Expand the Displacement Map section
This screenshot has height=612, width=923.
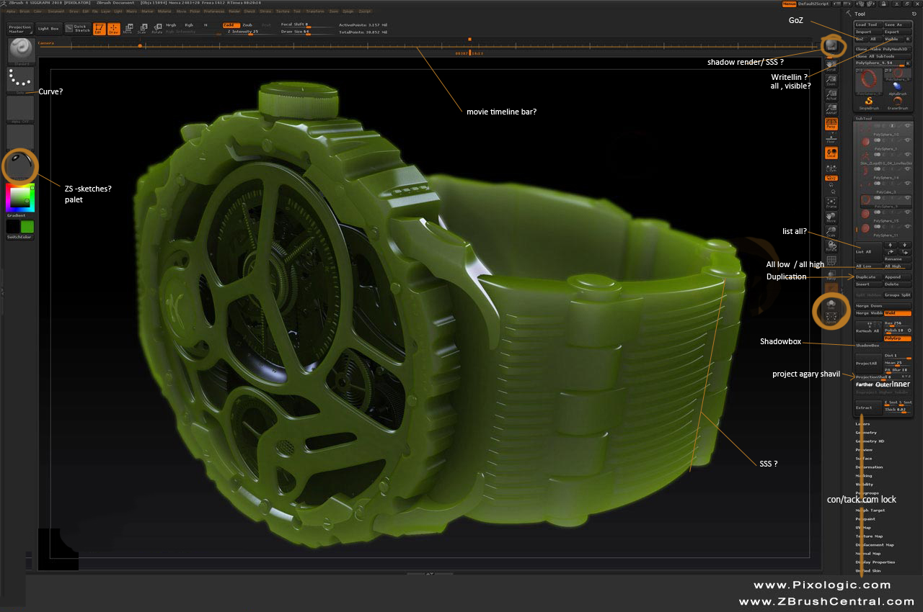tap(874, 545)
